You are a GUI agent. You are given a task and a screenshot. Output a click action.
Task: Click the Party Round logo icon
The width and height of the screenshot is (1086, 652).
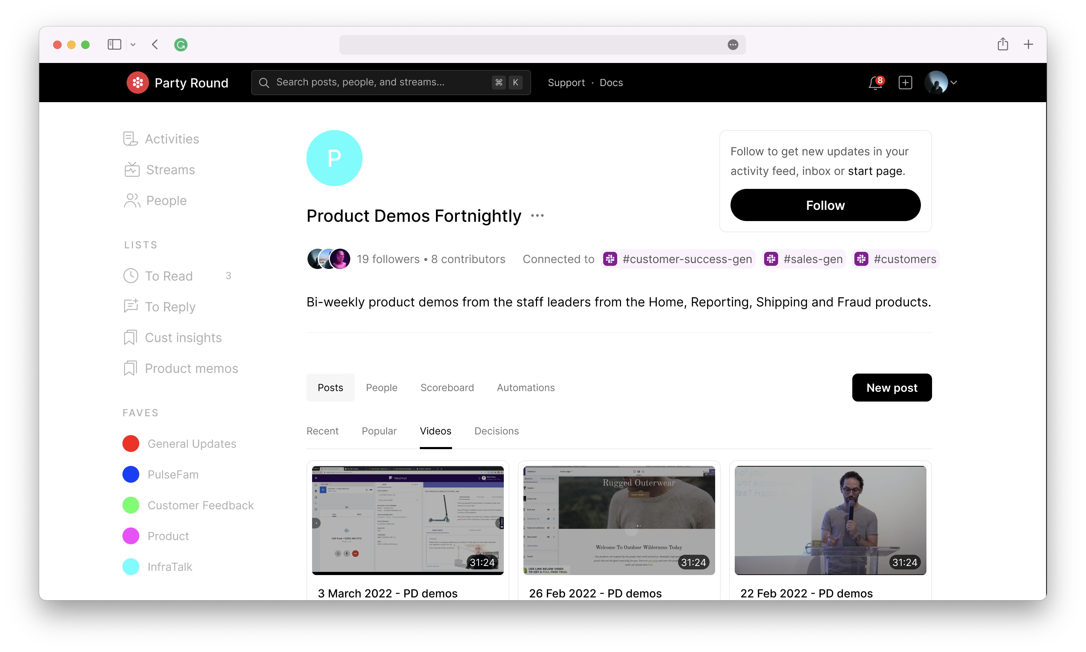137,83
